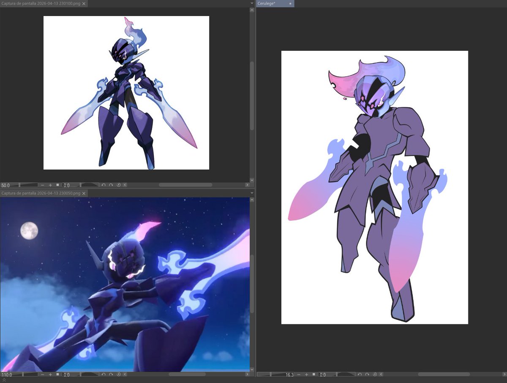Viewport: 507px width, 383px height.
Task: Expand the collapsed panel chevrons at bottom-left
Action: 4,380
